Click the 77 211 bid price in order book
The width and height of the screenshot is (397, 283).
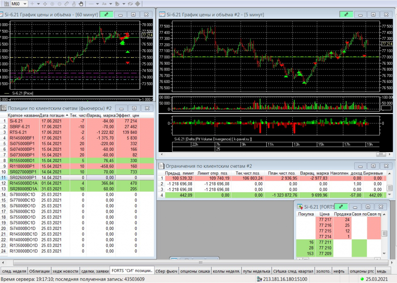tap(325, 242)
